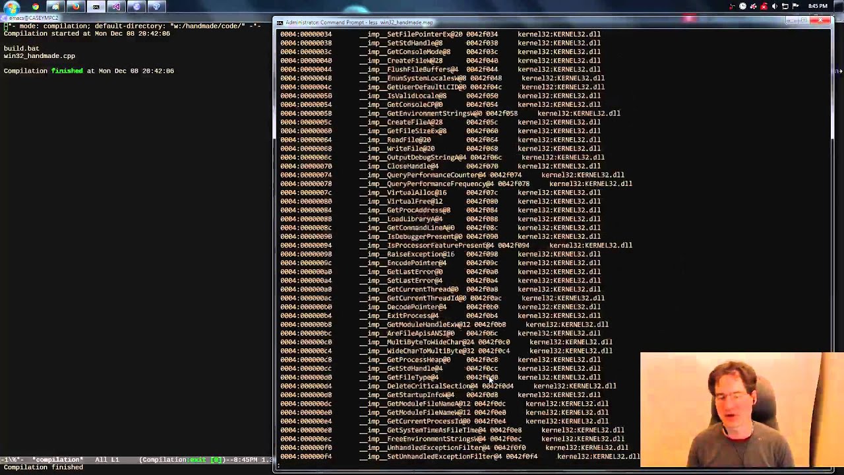Click the __imp__VirtualFree@12 entry
Viewport: 844px width, 475px height.
coord(401,201)
